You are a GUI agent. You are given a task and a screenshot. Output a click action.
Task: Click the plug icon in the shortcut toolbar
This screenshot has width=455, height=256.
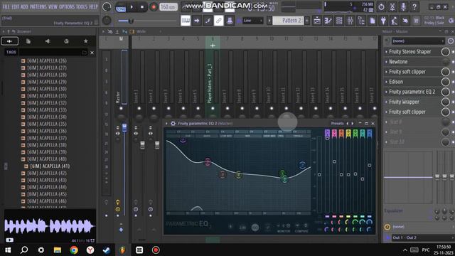(x=383, y=21)
